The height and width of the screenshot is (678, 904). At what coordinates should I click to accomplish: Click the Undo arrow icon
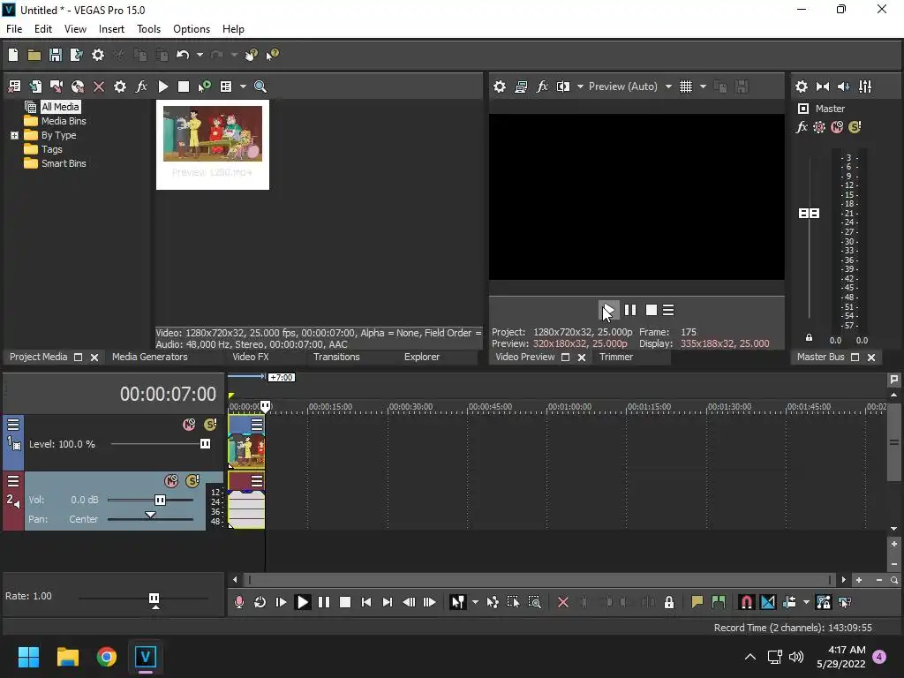(183, 55)
